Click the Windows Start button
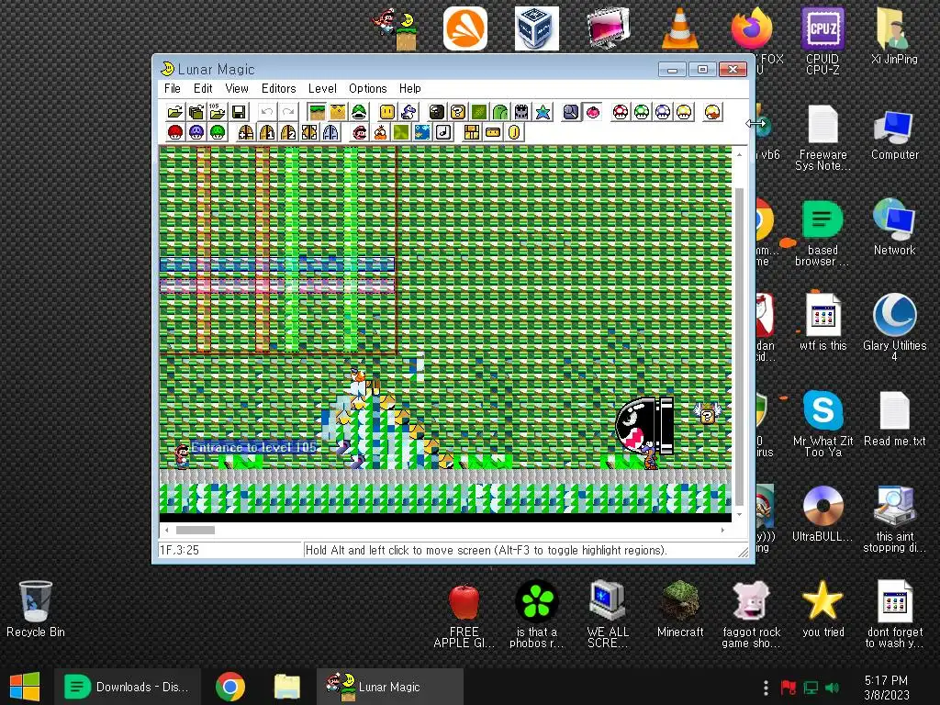Image resolution: width=940 pixels, height=705 pixels. [x=24, y=687]
